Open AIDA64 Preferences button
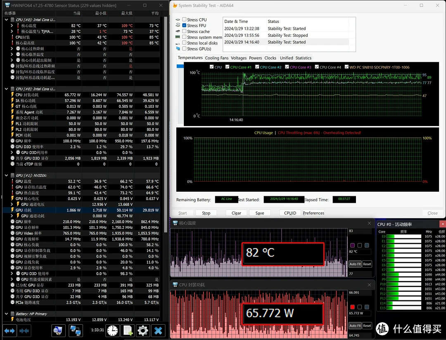Image resolution: width=446 pixels, height=340 pixels. click(313, 213)
